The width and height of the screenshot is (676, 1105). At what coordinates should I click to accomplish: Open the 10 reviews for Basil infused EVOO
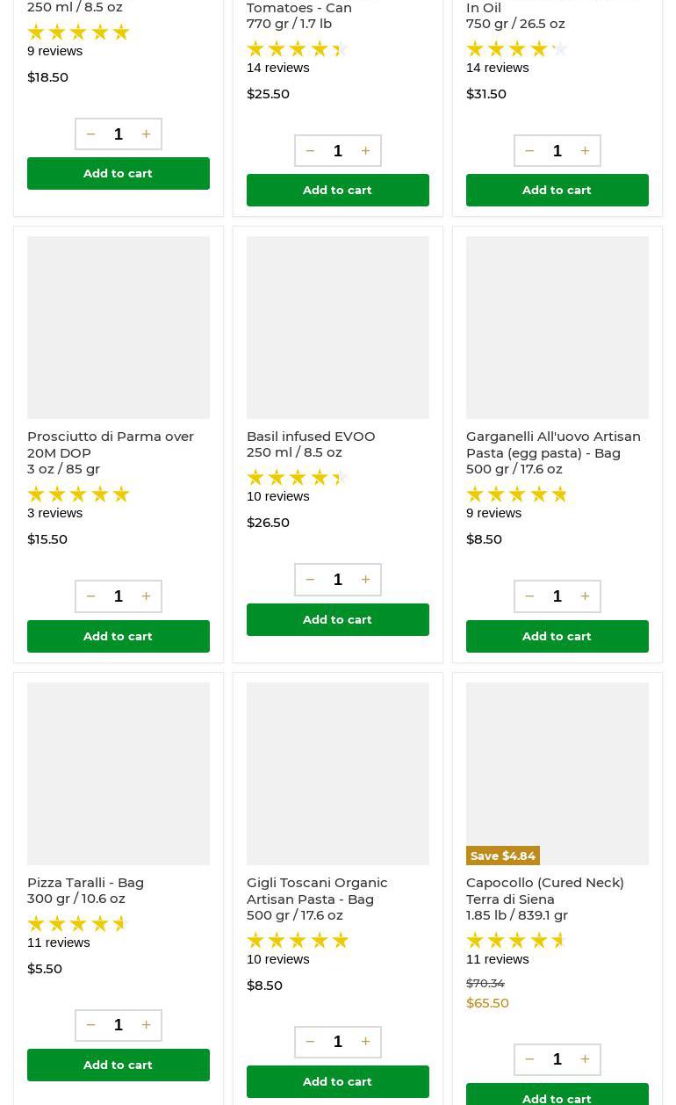[x=277, y=496]
